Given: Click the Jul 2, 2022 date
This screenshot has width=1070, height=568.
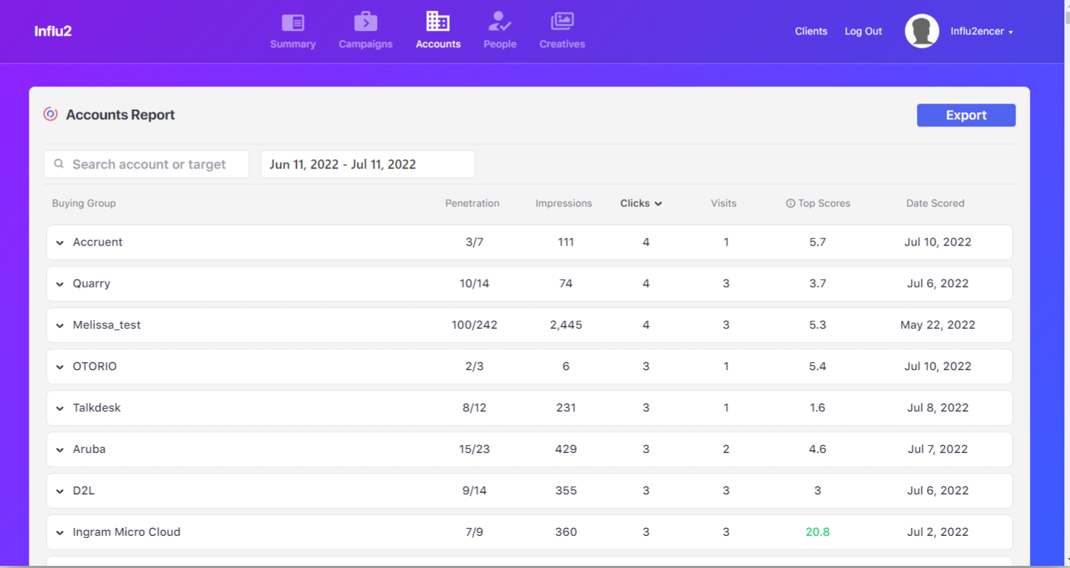Looking at the screenshot, I should pos(938,532).
